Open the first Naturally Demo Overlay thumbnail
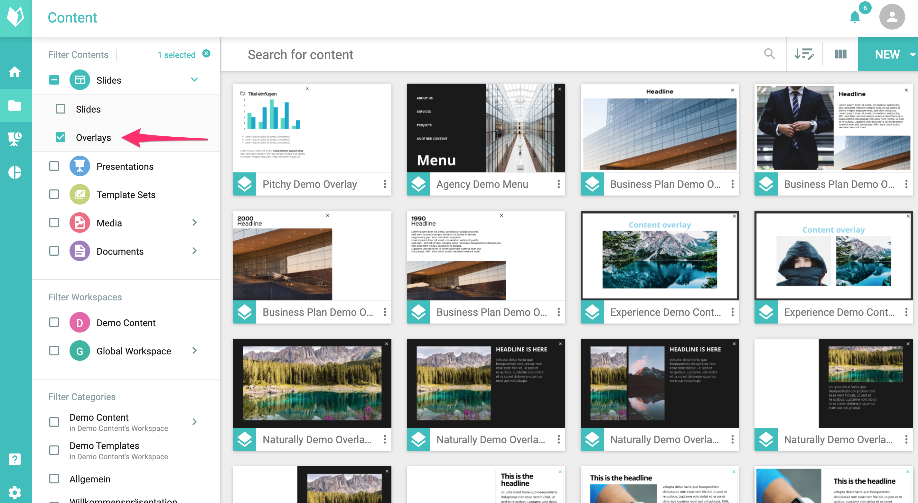 [312, 383]
